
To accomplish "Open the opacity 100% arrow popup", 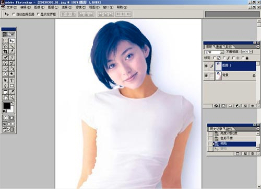I will [x=251, y=52].
